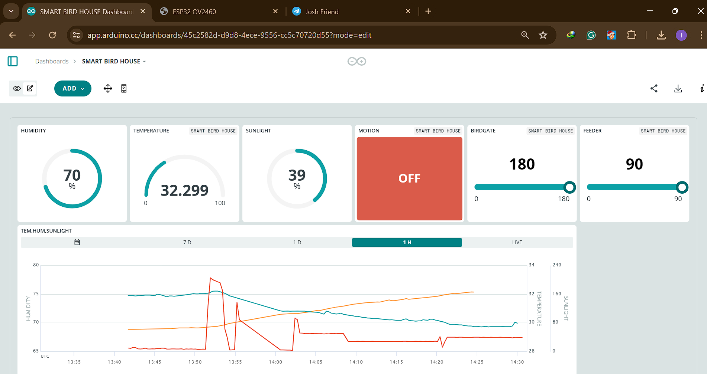Select the 1 H chart range
This screenshot has width=707, height=374.
coord(407,242)
